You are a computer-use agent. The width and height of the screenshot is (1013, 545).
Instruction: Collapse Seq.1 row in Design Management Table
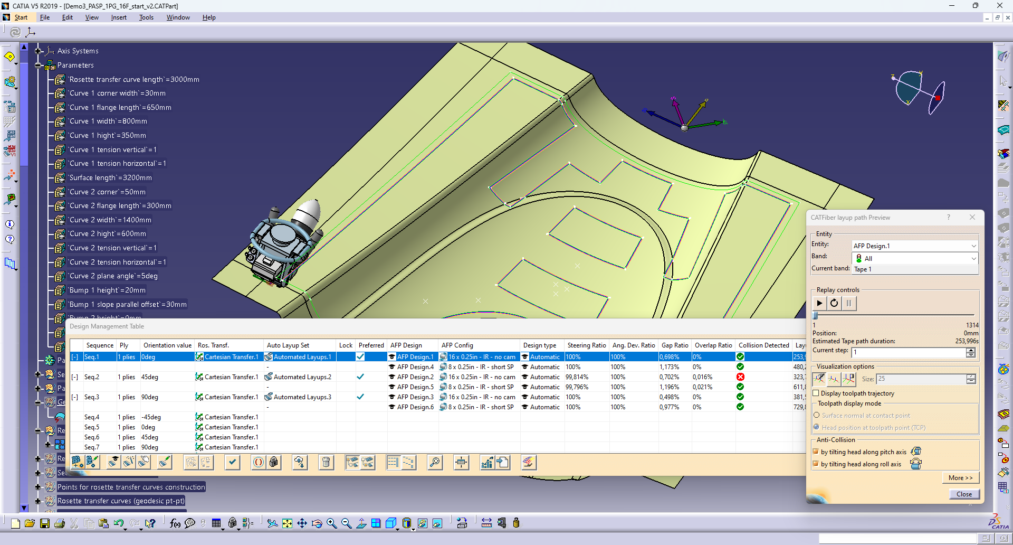[x=75, y=357]
